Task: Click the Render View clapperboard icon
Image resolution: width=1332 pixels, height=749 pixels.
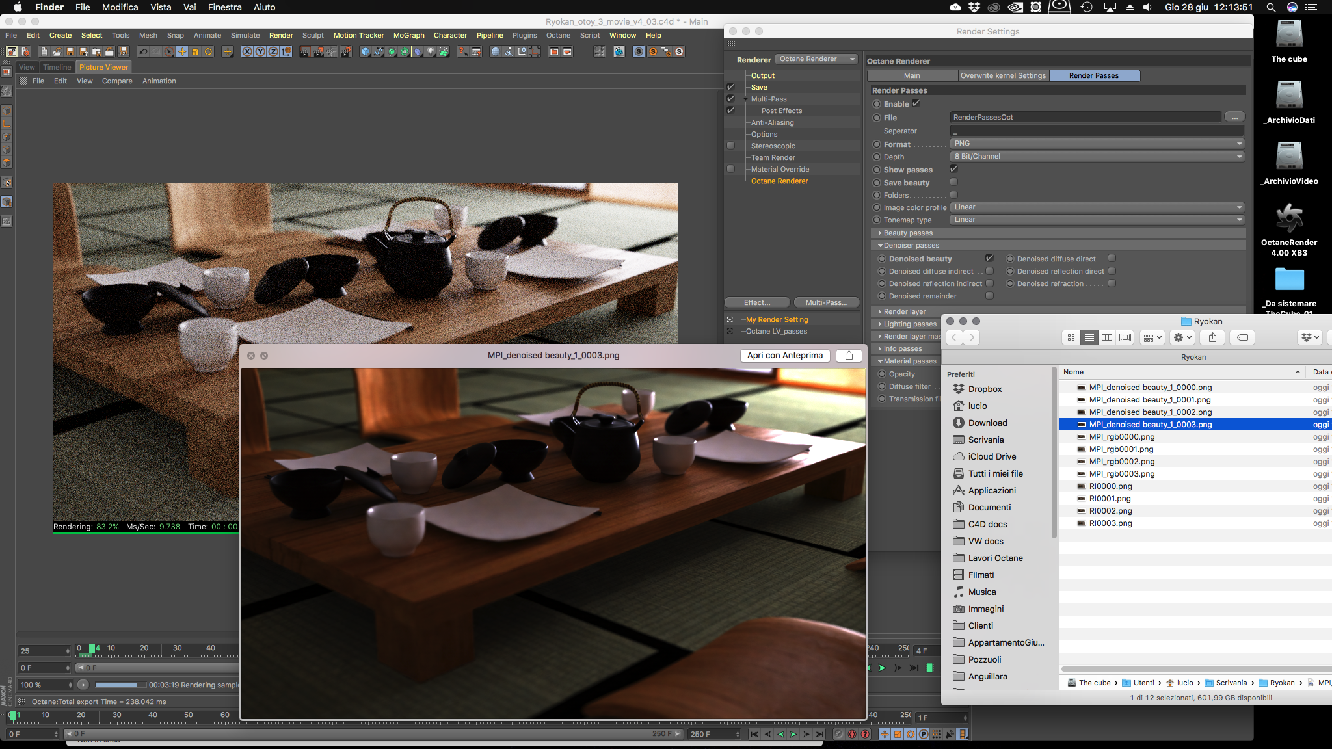Action: [x=304, y=52]
